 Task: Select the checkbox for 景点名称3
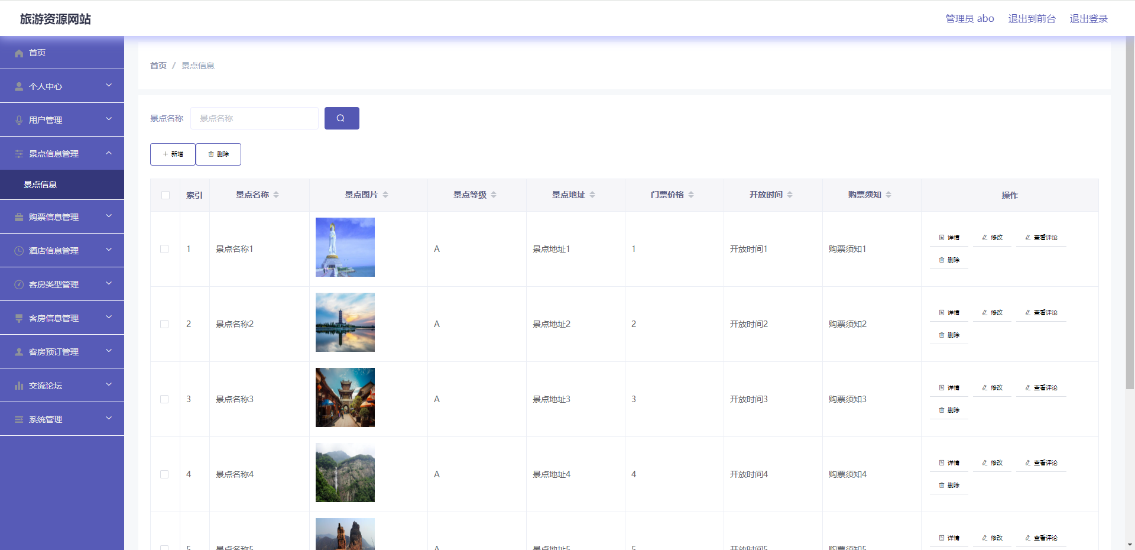pyautogui.click(x=164, y=399)
